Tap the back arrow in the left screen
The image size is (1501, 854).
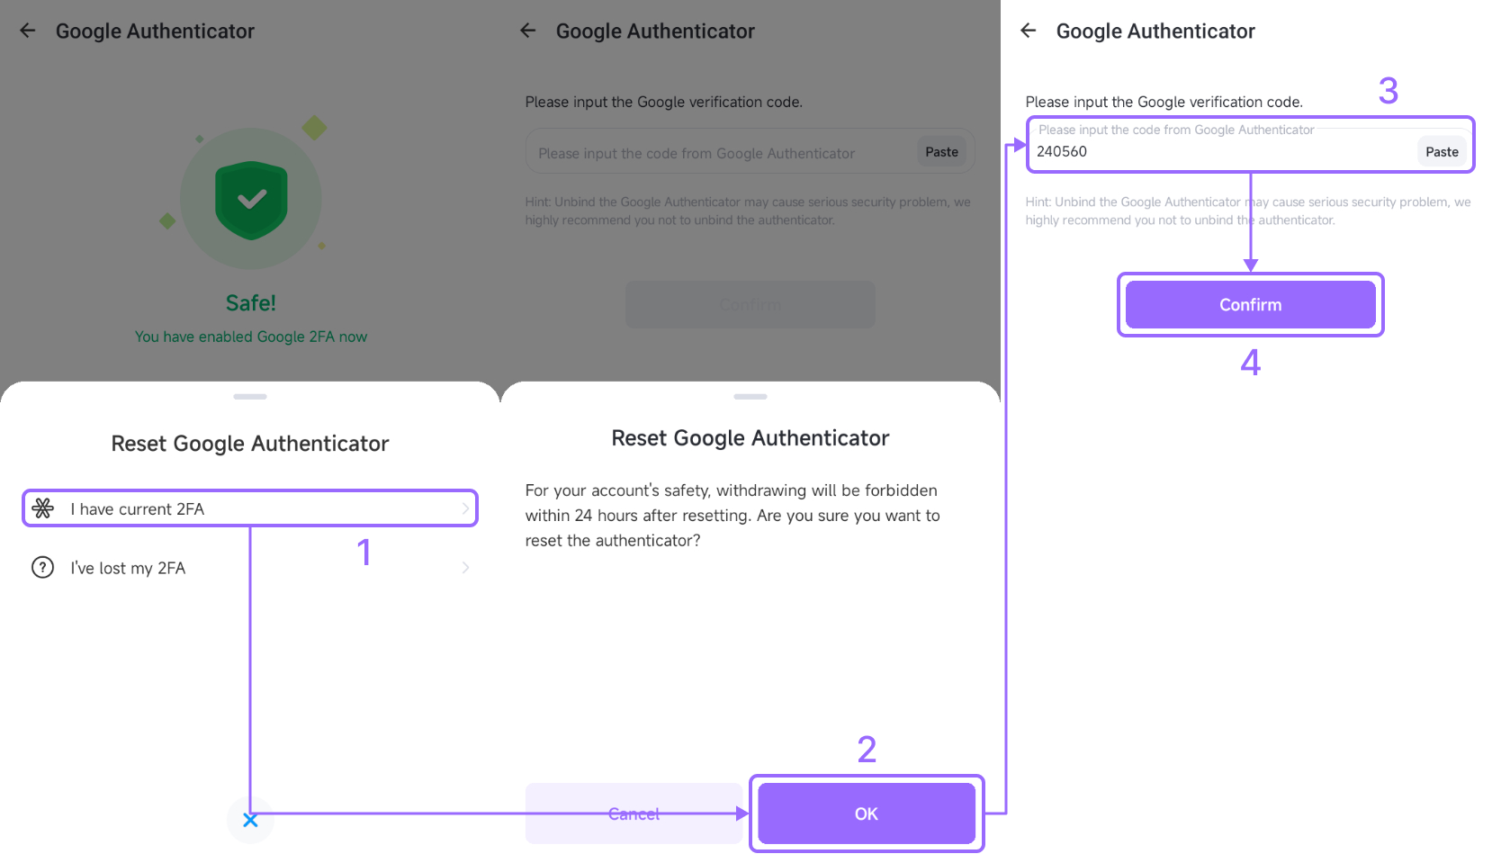coord(28,31)
